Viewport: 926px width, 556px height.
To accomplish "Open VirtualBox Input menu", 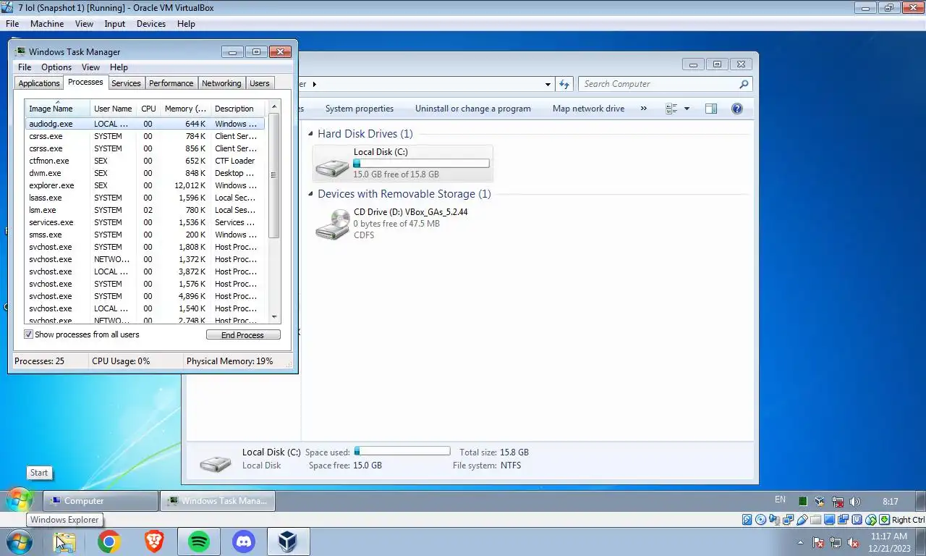I will point(115,24).
